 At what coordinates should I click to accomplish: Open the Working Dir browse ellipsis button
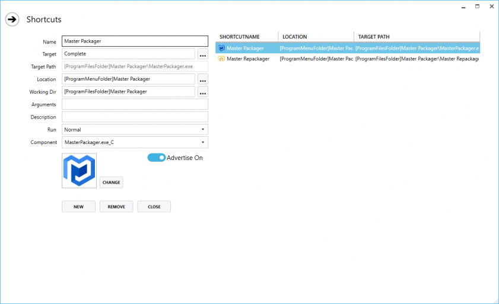(x=203, y=92)
